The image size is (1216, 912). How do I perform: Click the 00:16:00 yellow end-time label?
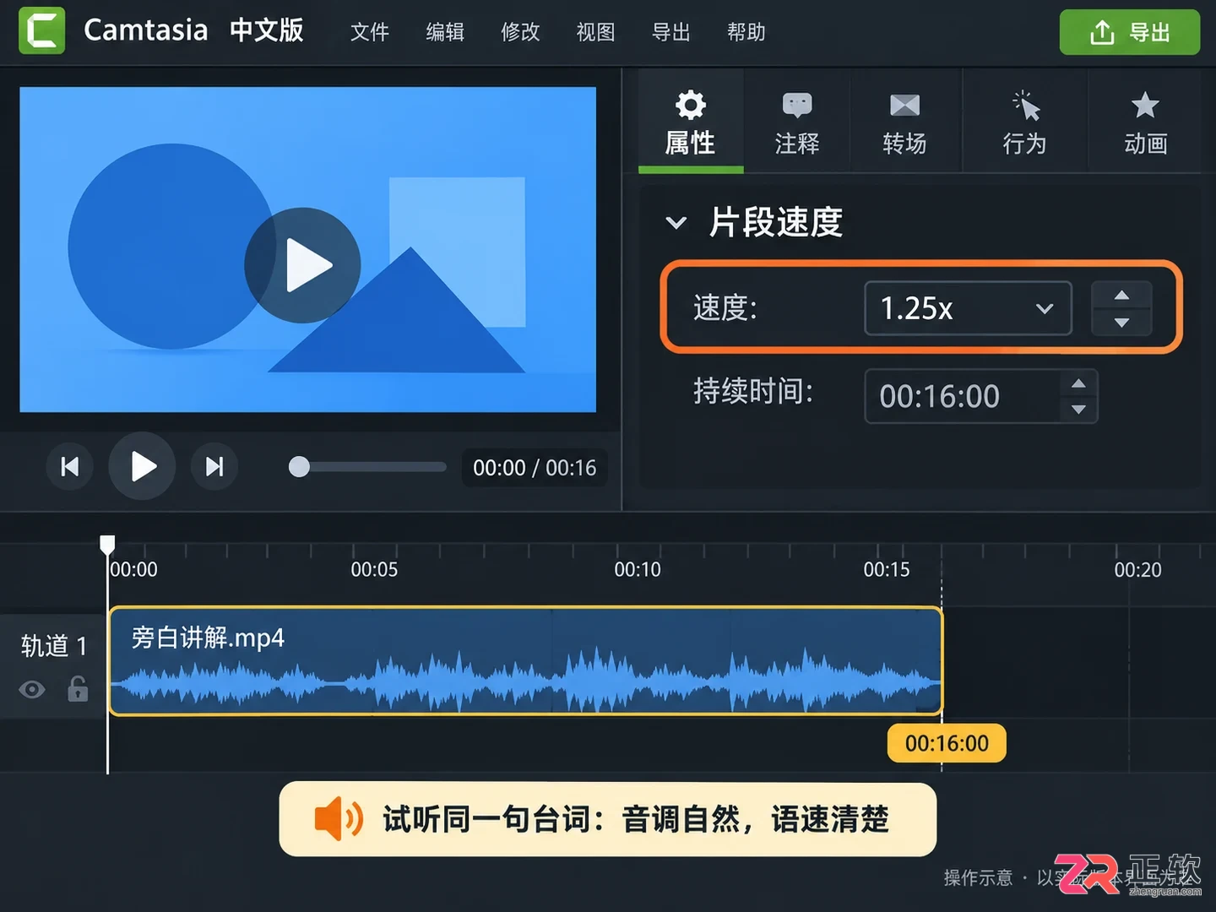[x=947, y=743]
